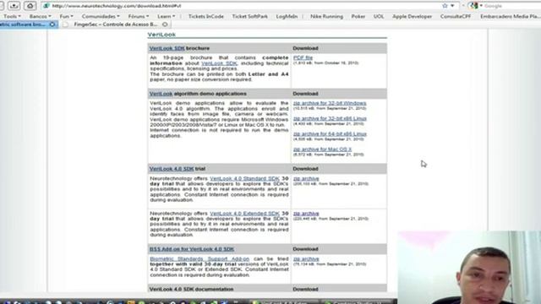541x304 pixels.
Task: Open the Tickets InCode bookmark
Action: click(x=206, y=16)
